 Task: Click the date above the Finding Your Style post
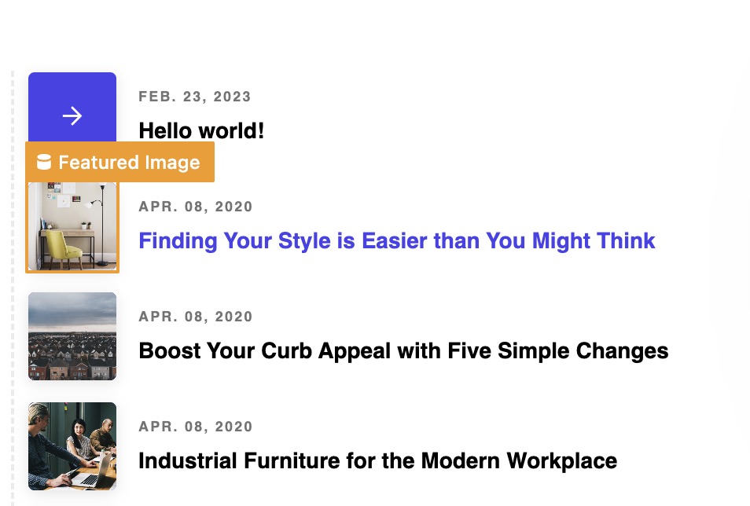coord(195,207)
